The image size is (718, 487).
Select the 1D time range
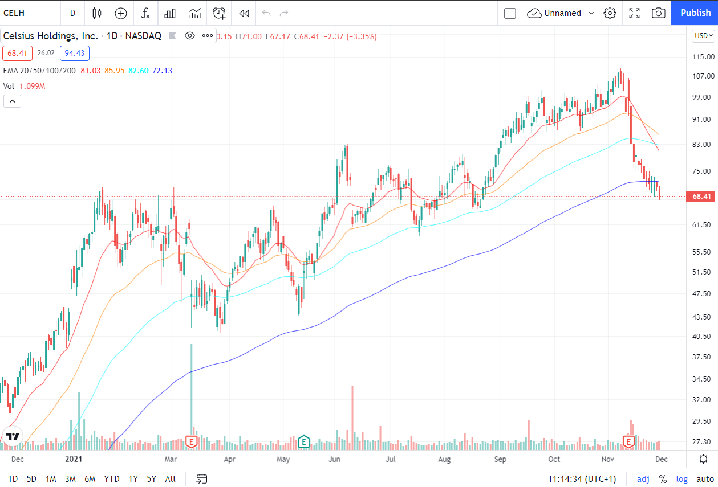click(x=13, y=479)
